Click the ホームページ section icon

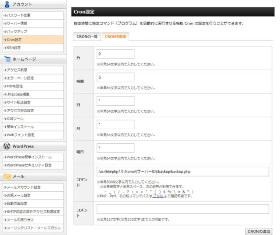7,59
